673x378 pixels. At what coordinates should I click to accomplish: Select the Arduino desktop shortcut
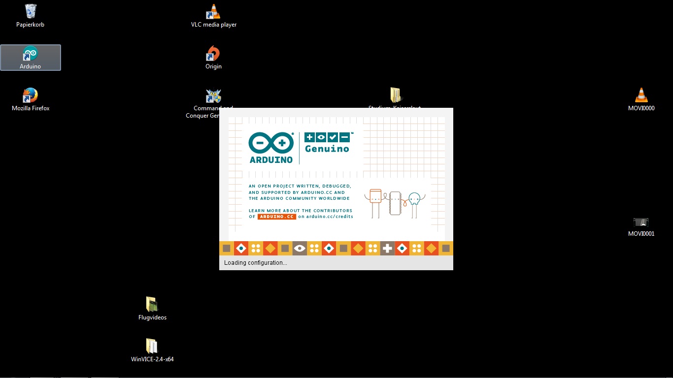31,58
